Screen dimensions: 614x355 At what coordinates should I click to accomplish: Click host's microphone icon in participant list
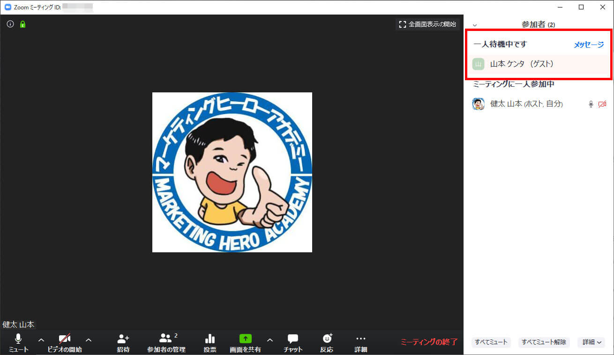[x=591, y=104]
